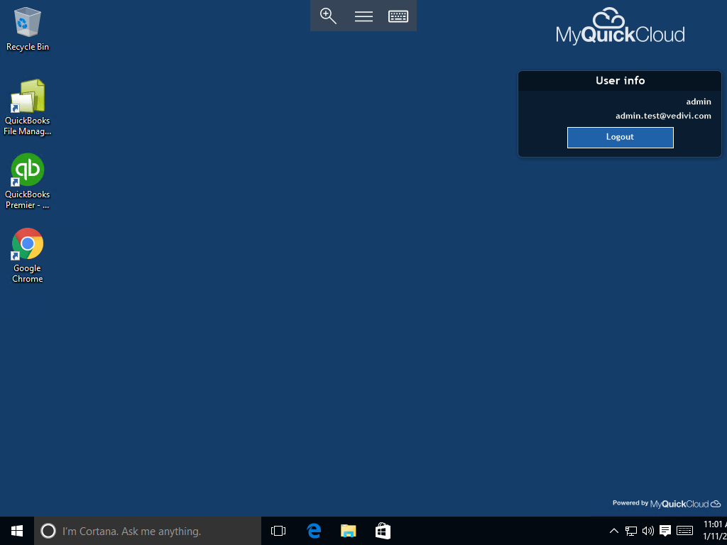Click the Logout button
Image resolution: width=727 pixels, height=545 pixels.
pos(620,137)
